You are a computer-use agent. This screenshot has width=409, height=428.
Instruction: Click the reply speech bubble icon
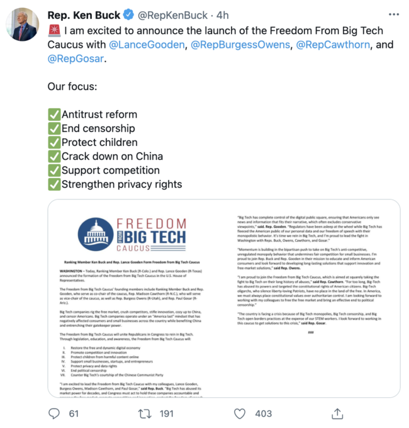coord(55,413)
